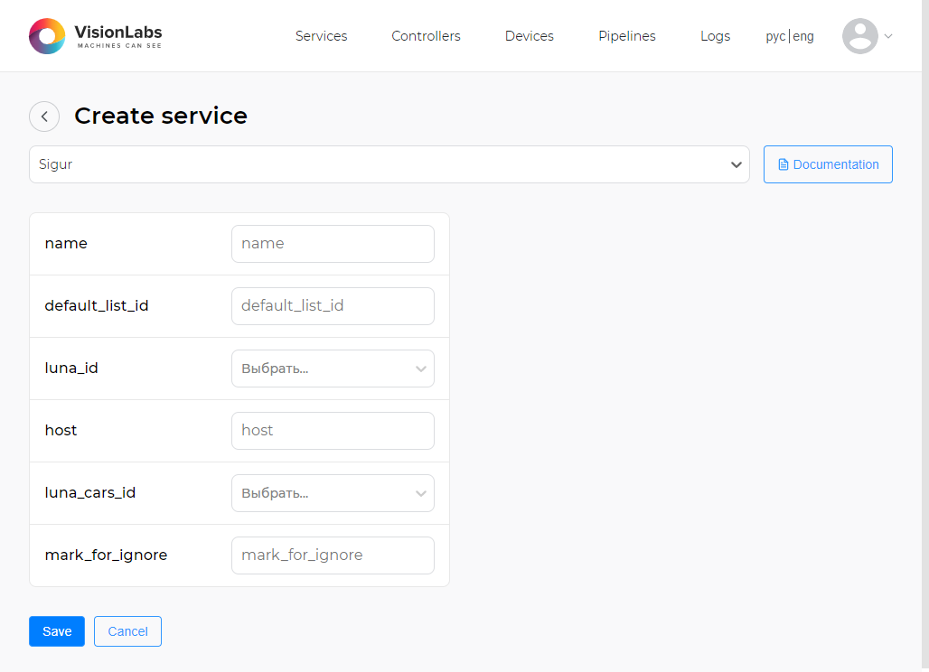Click the VisionLabs logo icon

47,36
